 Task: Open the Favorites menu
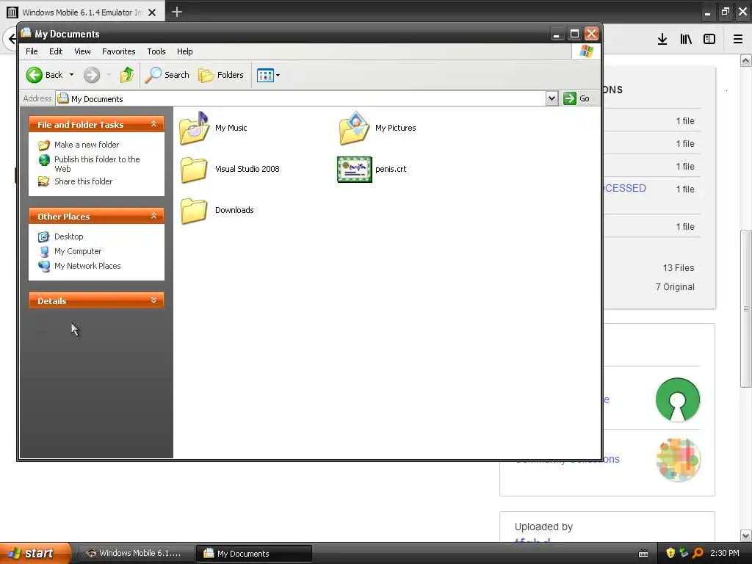click(118, 51)
